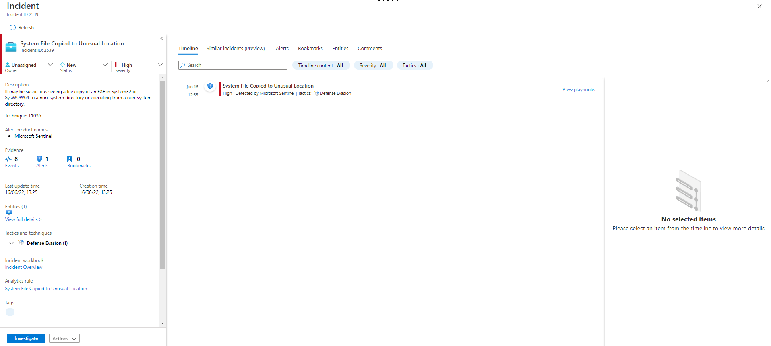Open the View playbooks link

tap(579, 90)
